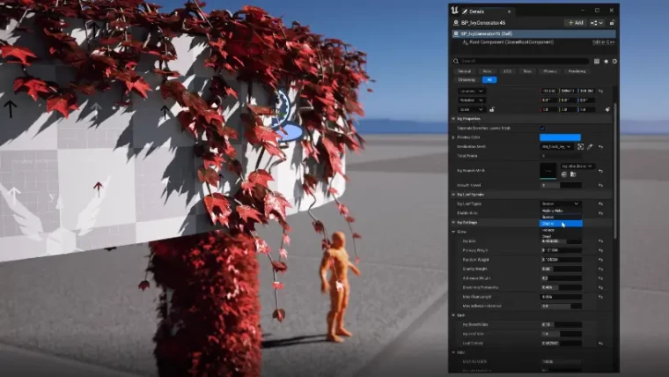Reset Gravity Weight to default
The height and width of the screenshot is (377, 669).
[x=600, y=269]
